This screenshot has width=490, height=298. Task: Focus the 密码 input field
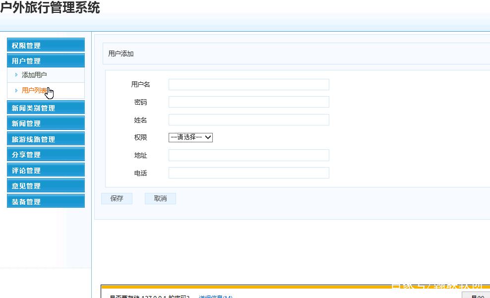[x=249, y=102]
